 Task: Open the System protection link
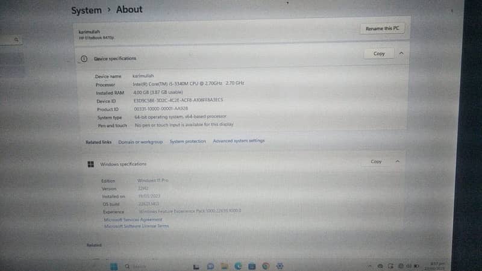pyautogui.click(x=188, y=142)
